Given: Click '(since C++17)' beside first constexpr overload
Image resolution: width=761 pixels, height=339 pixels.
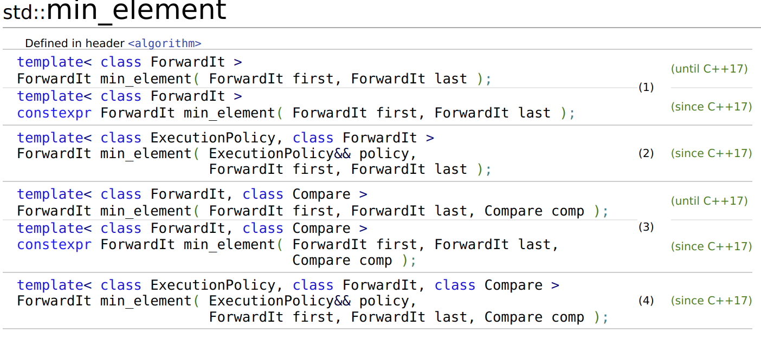Looking at the screenshot, I should click(x=711, y=107).
